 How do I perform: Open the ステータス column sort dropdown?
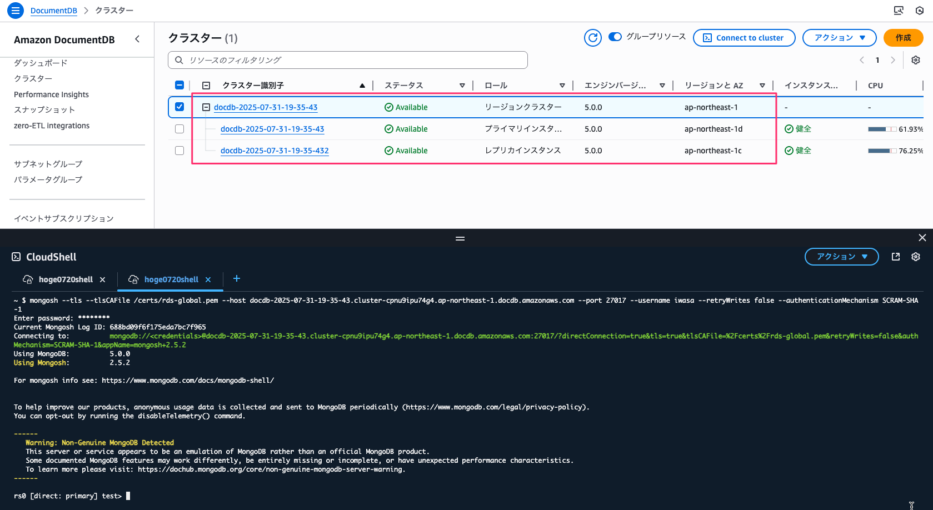pyautogui.click(x=462, y=86)
